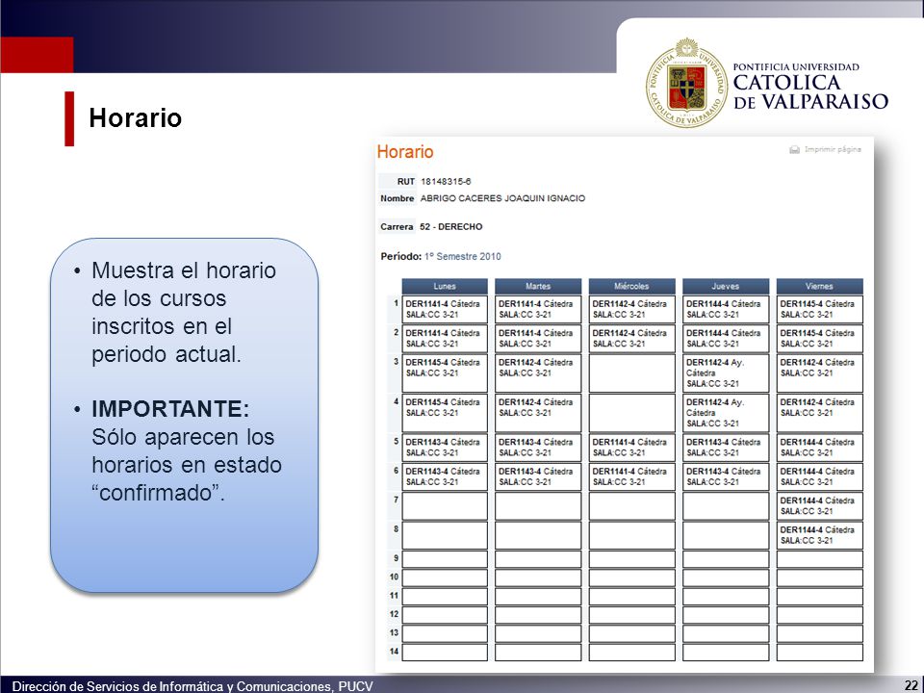Select the Jueves column header
The height and width of the screenshot is (693, 924).
726,286
